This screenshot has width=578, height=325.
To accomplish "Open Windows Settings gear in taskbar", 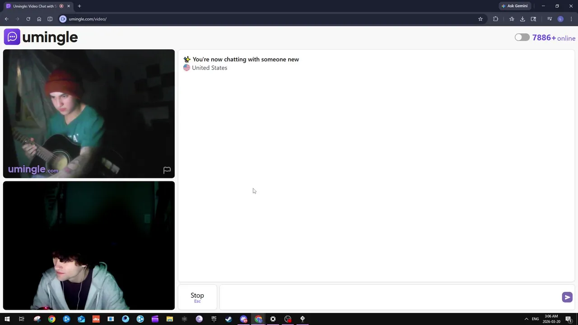I will tap(273, 319).
